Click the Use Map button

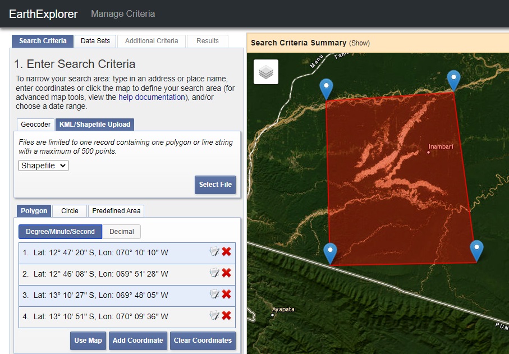88,341
